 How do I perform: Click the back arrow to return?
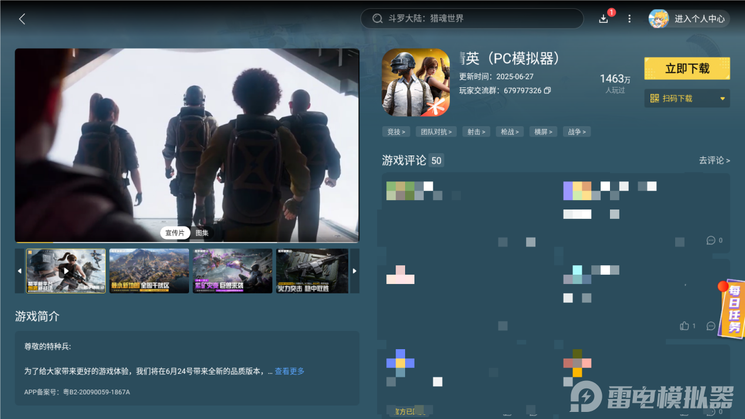[x=22, y=18]
